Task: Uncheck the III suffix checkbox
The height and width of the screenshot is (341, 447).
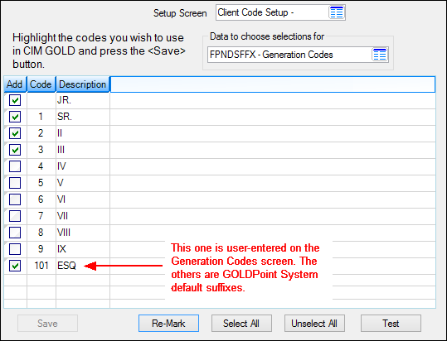Action: click(x=15, y=150)
